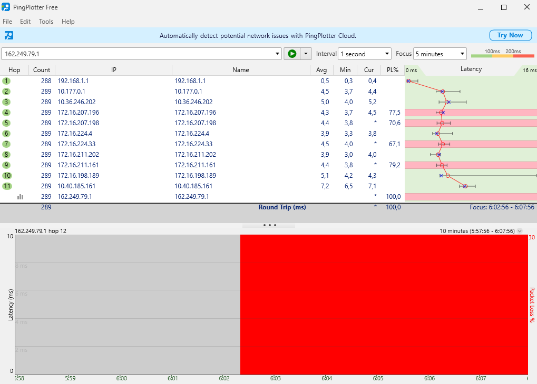Click the PingPlotter logo in banner

coord(9,35)
